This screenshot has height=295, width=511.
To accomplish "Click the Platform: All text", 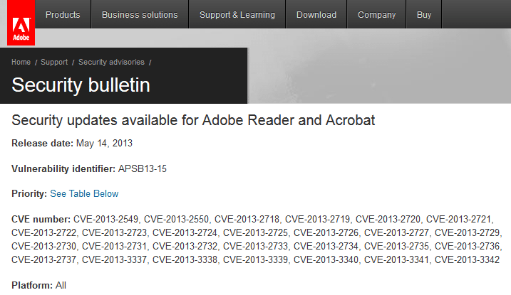I will pos(38,285).
